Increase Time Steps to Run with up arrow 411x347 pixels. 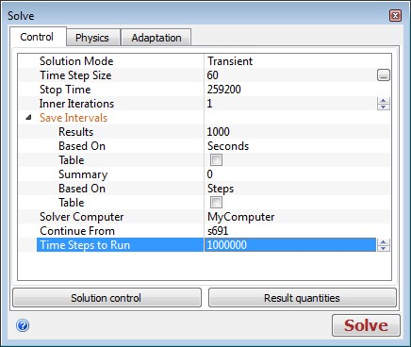(x=383, y=242)
